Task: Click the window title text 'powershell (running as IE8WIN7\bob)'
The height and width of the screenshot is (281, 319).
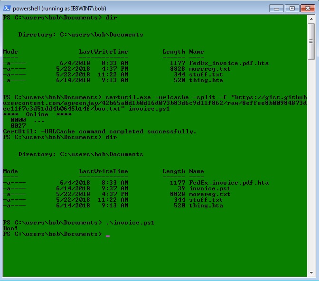Action: (x=59, y=9)
